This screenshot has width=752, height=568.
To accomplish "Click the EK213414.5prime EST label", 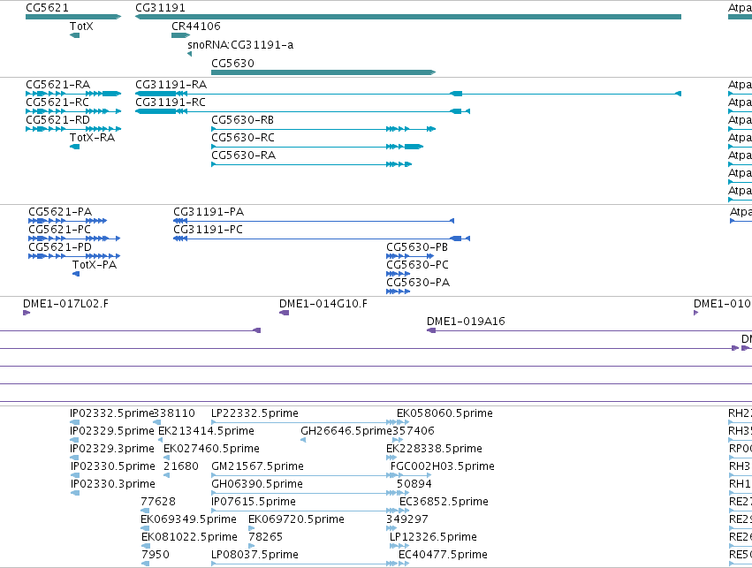I will pyautogui.click(x=206, y=431).
